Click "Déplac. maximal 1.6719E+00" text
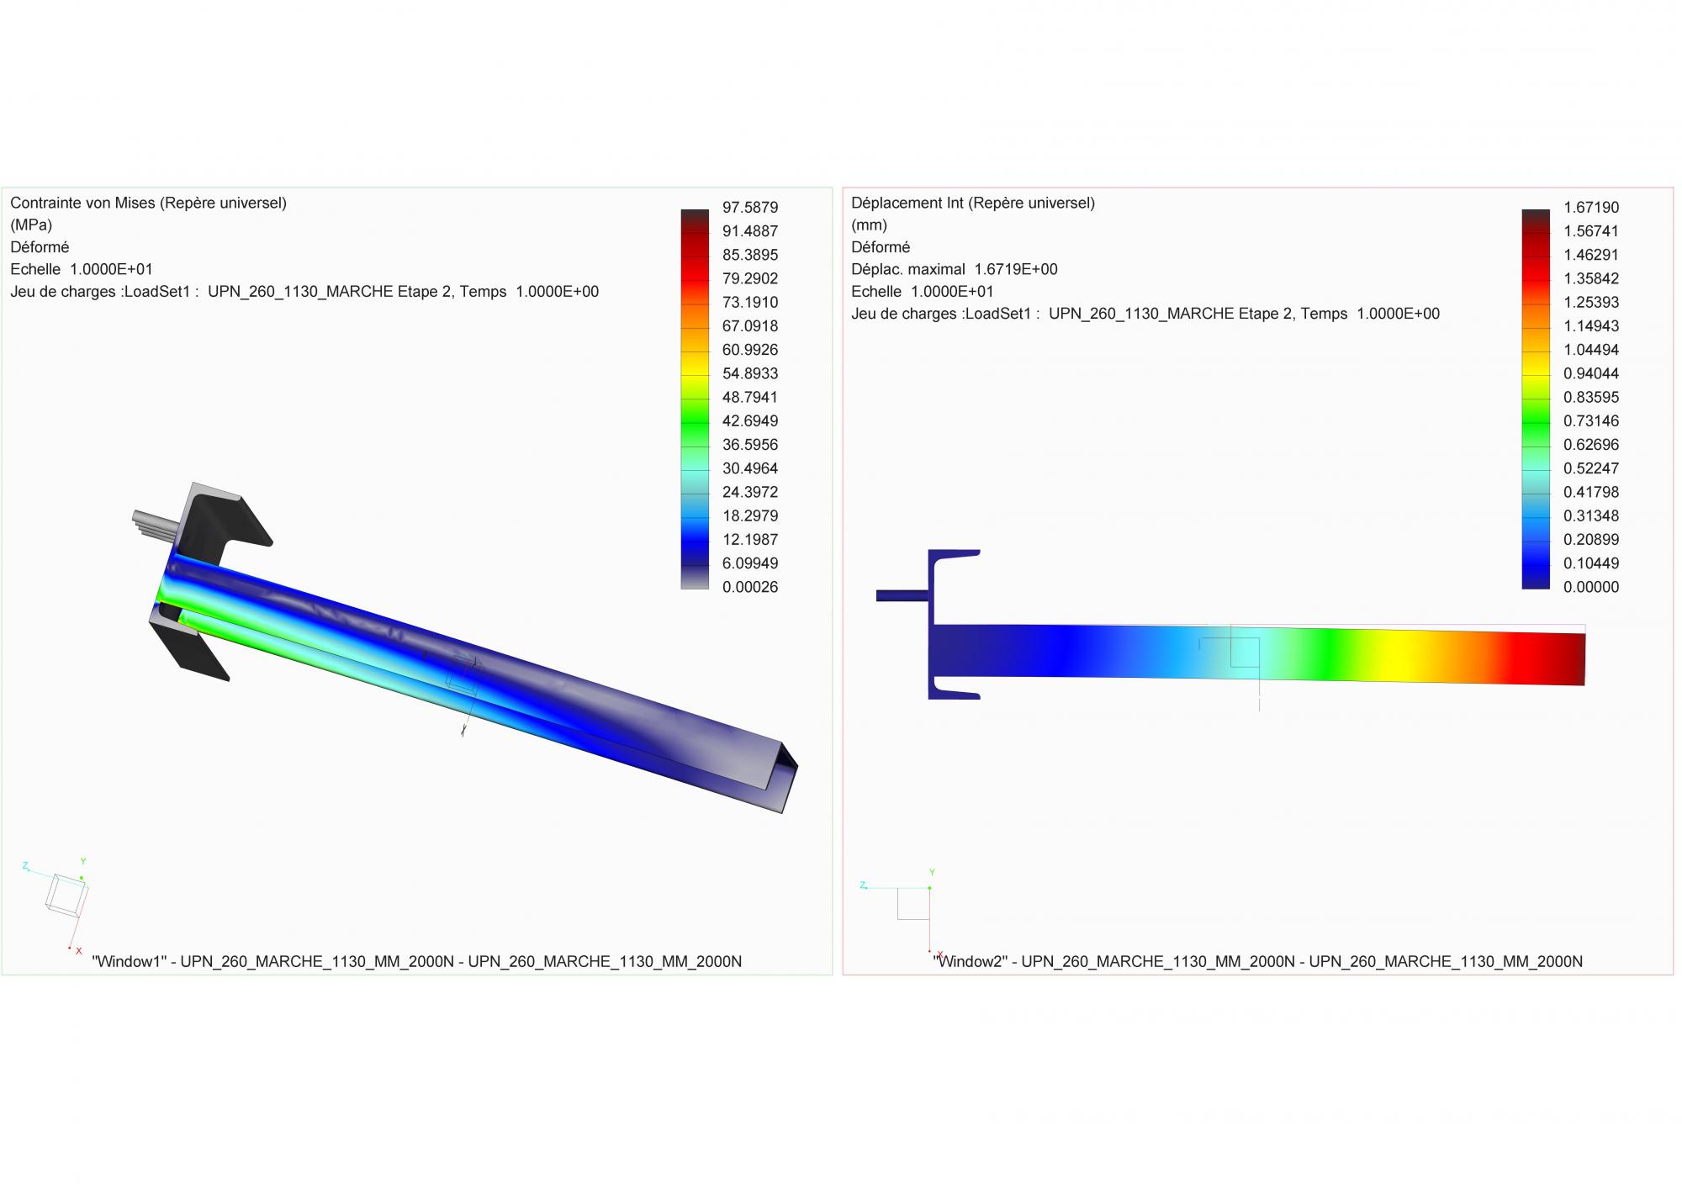This screenshot has width=1682, height=1189. tap(955, 269)
